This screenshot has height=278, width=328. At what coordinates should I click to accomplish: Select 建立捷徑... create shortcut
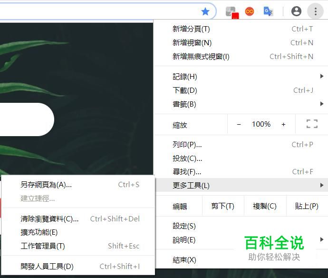[x=78, y=198]
